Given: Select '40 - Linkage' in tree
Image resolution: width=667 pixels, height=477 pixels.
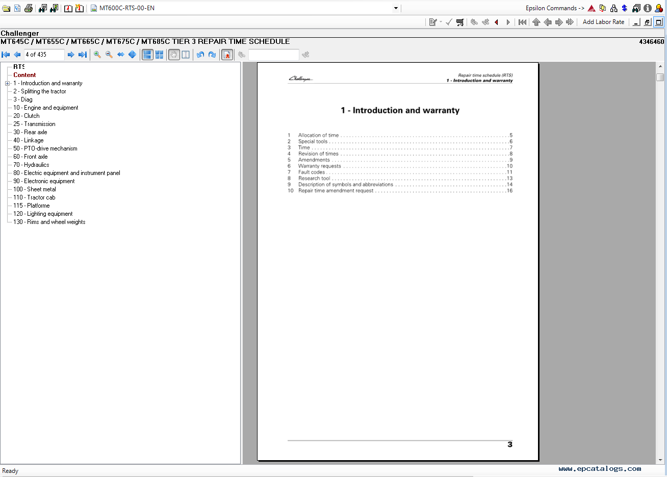Looking at the screenshot, I should (29, 140).
